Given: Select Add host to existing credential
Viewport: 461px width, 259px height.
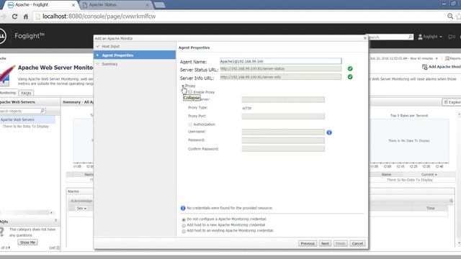Looking at the screenshot, I should tap(184, 231).
